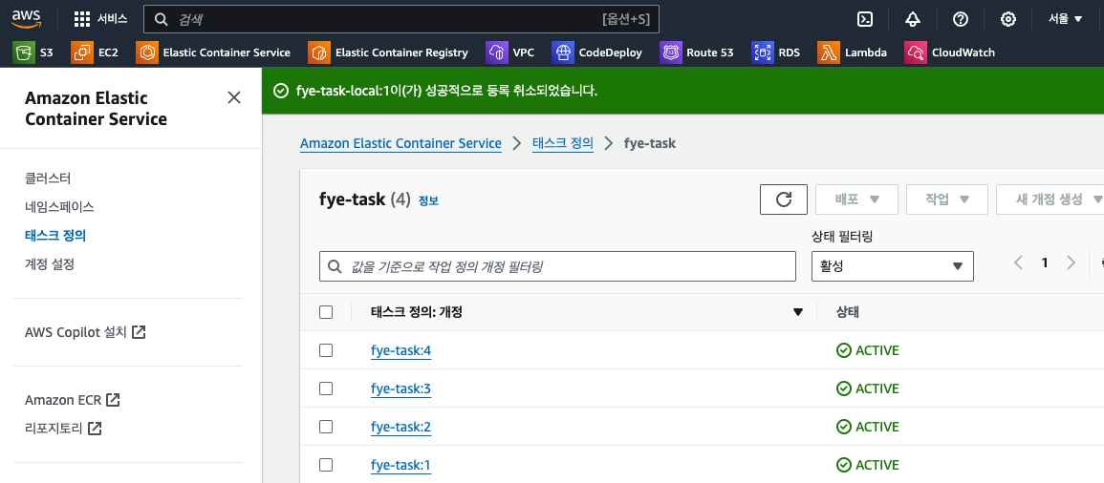Viewport: 1104px width, 483px height.
Task: Click the search magnifier in top bar
Action: point(162,20)
